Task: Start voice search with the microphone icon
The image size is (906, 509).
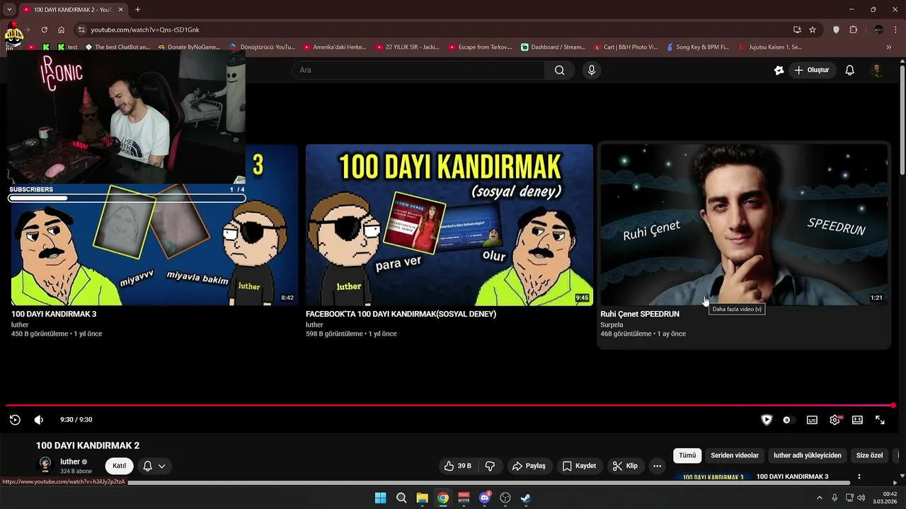Action: [592, 70]
